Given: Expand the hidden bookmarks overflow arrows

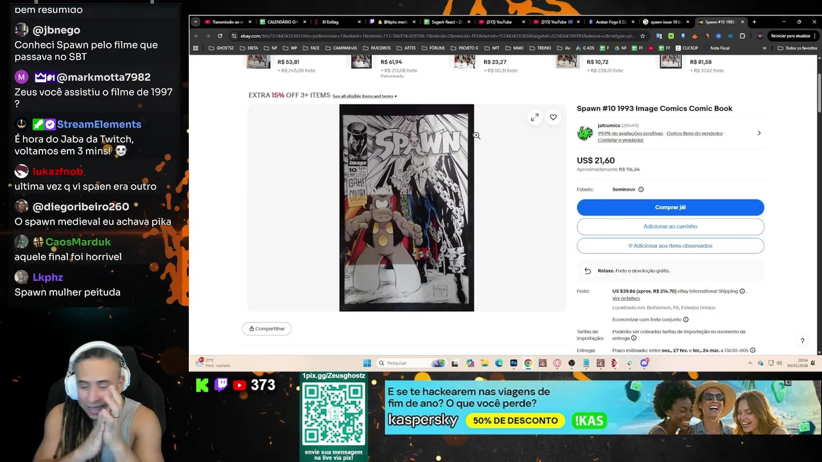Looking at the screenshot, I should tap(764, 48).
